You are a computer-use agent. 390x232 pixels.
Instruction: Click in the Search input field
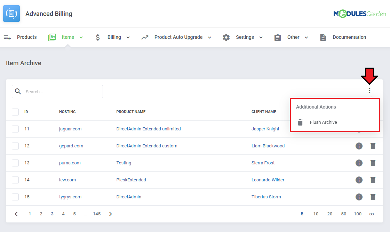57,92
